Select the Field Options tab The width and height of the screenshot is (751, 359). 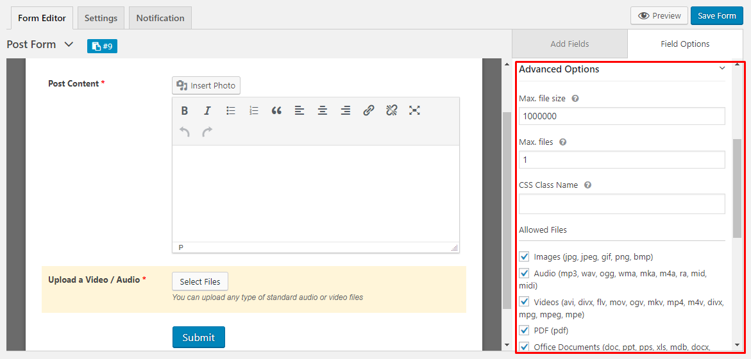(685, 44)
